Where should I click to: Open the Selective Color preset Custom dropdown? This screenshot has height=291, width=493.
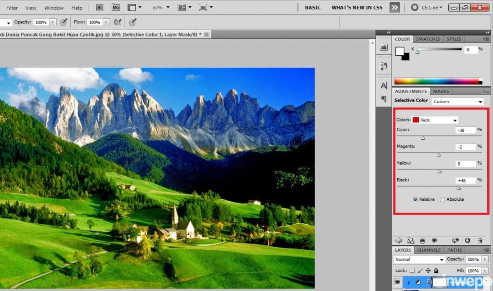457,102
